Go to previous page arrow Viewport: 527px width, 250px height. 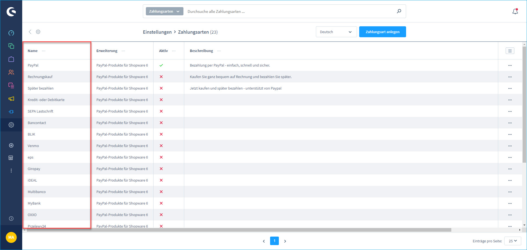(x=264, y=241)
